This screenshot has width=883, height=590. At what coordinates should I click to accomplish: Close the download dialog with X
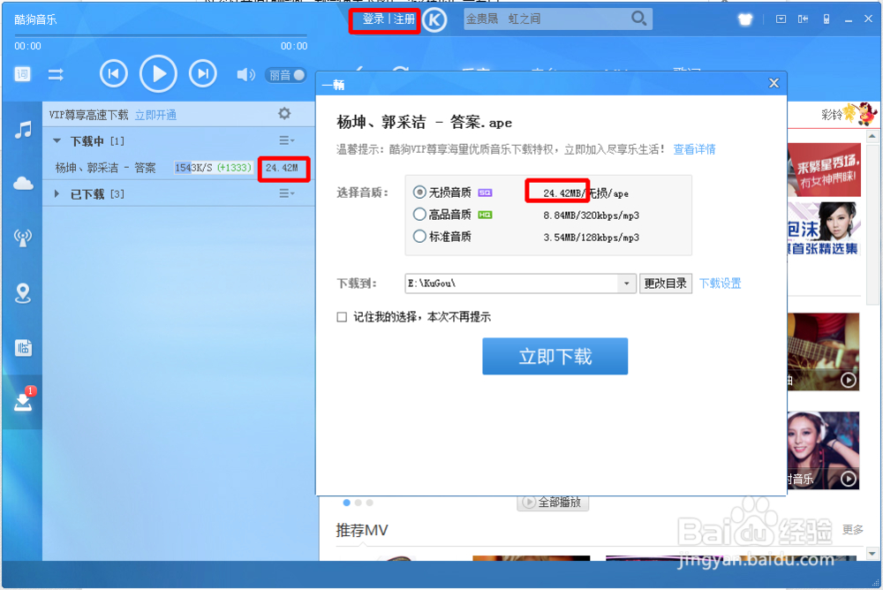coord(774,83)
